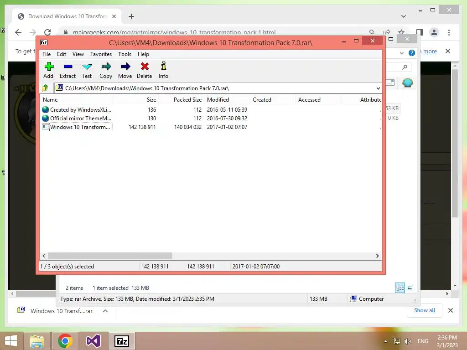Image resolution: width=467 pixels, height=350 pixels.
Task: Click ENG language indicator
Action: 423,341
